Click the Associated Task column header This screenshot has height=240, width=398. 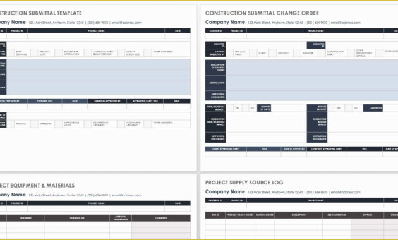tap(337, 215)
